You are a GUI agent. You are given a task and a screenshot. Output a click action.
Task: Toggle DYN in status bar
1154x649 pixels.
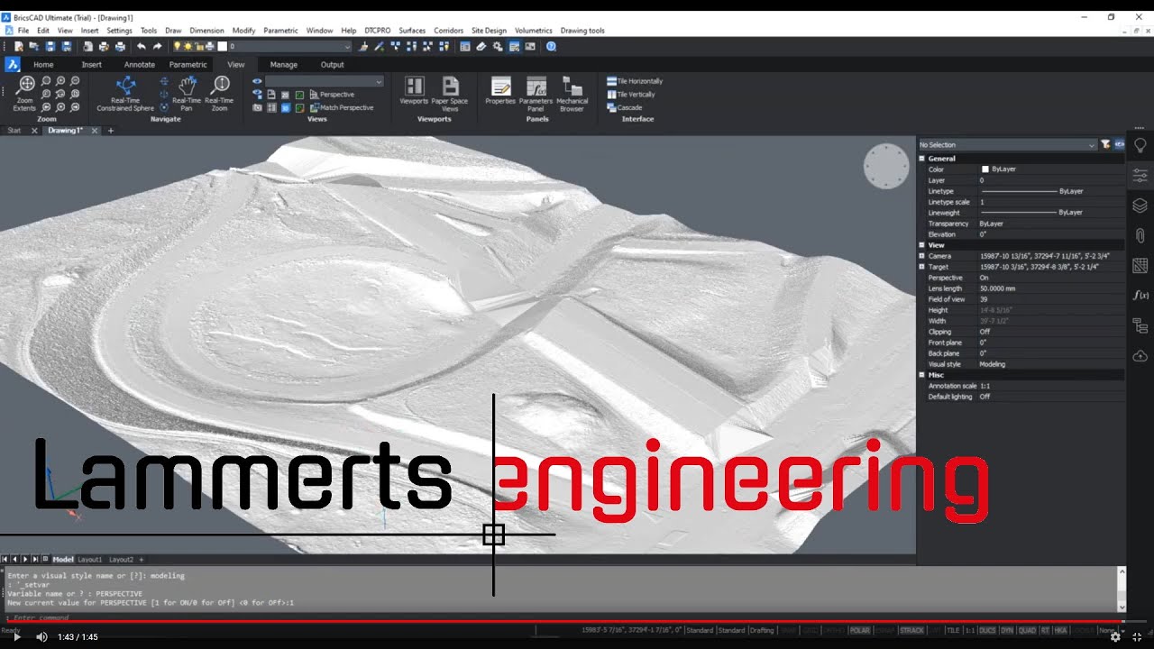click(1006, 630)
